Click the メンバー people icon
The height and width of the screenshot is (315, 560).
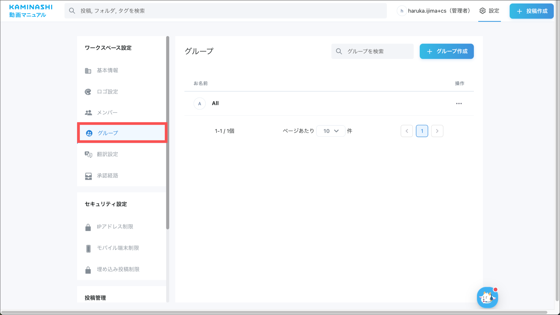(88, 113)
